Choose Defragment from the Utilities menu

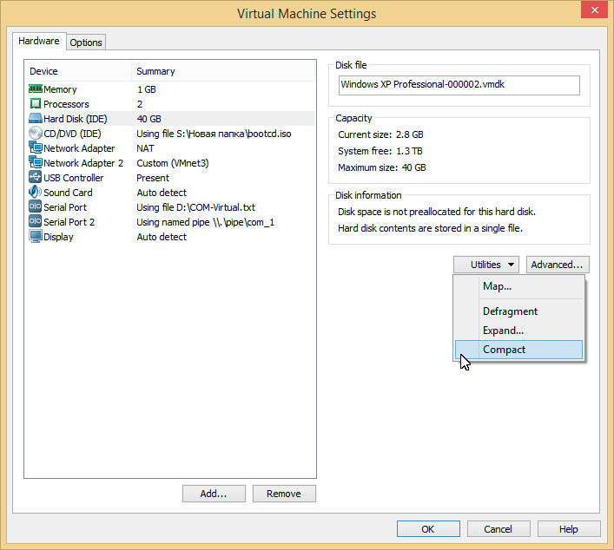510,311
